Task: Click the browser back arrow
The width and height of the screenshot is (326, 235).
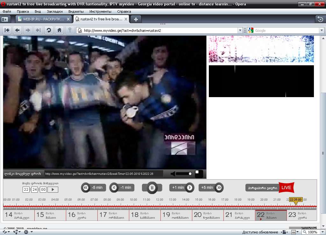Action: click(x=17, y=30)
